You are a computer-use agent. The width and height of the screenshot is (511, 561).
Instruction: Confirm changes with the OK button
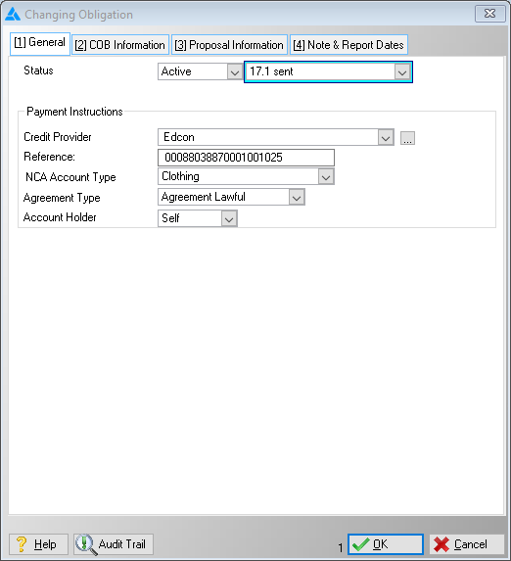(386, 544)
